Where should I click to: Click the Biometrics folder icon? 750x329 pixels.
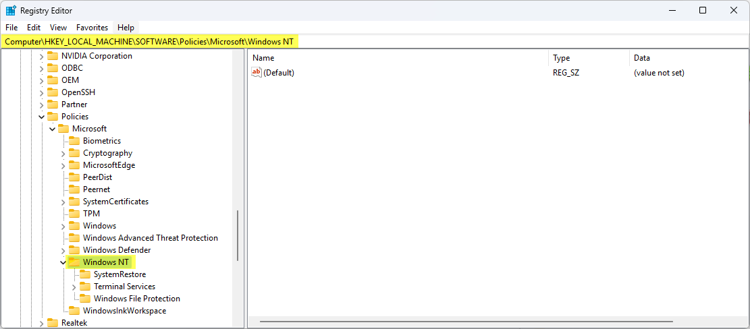tap(74, 141)
